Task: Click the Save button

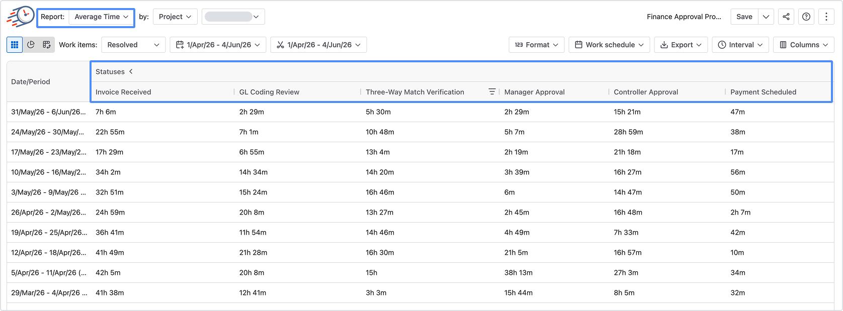Action: (744, 17)
